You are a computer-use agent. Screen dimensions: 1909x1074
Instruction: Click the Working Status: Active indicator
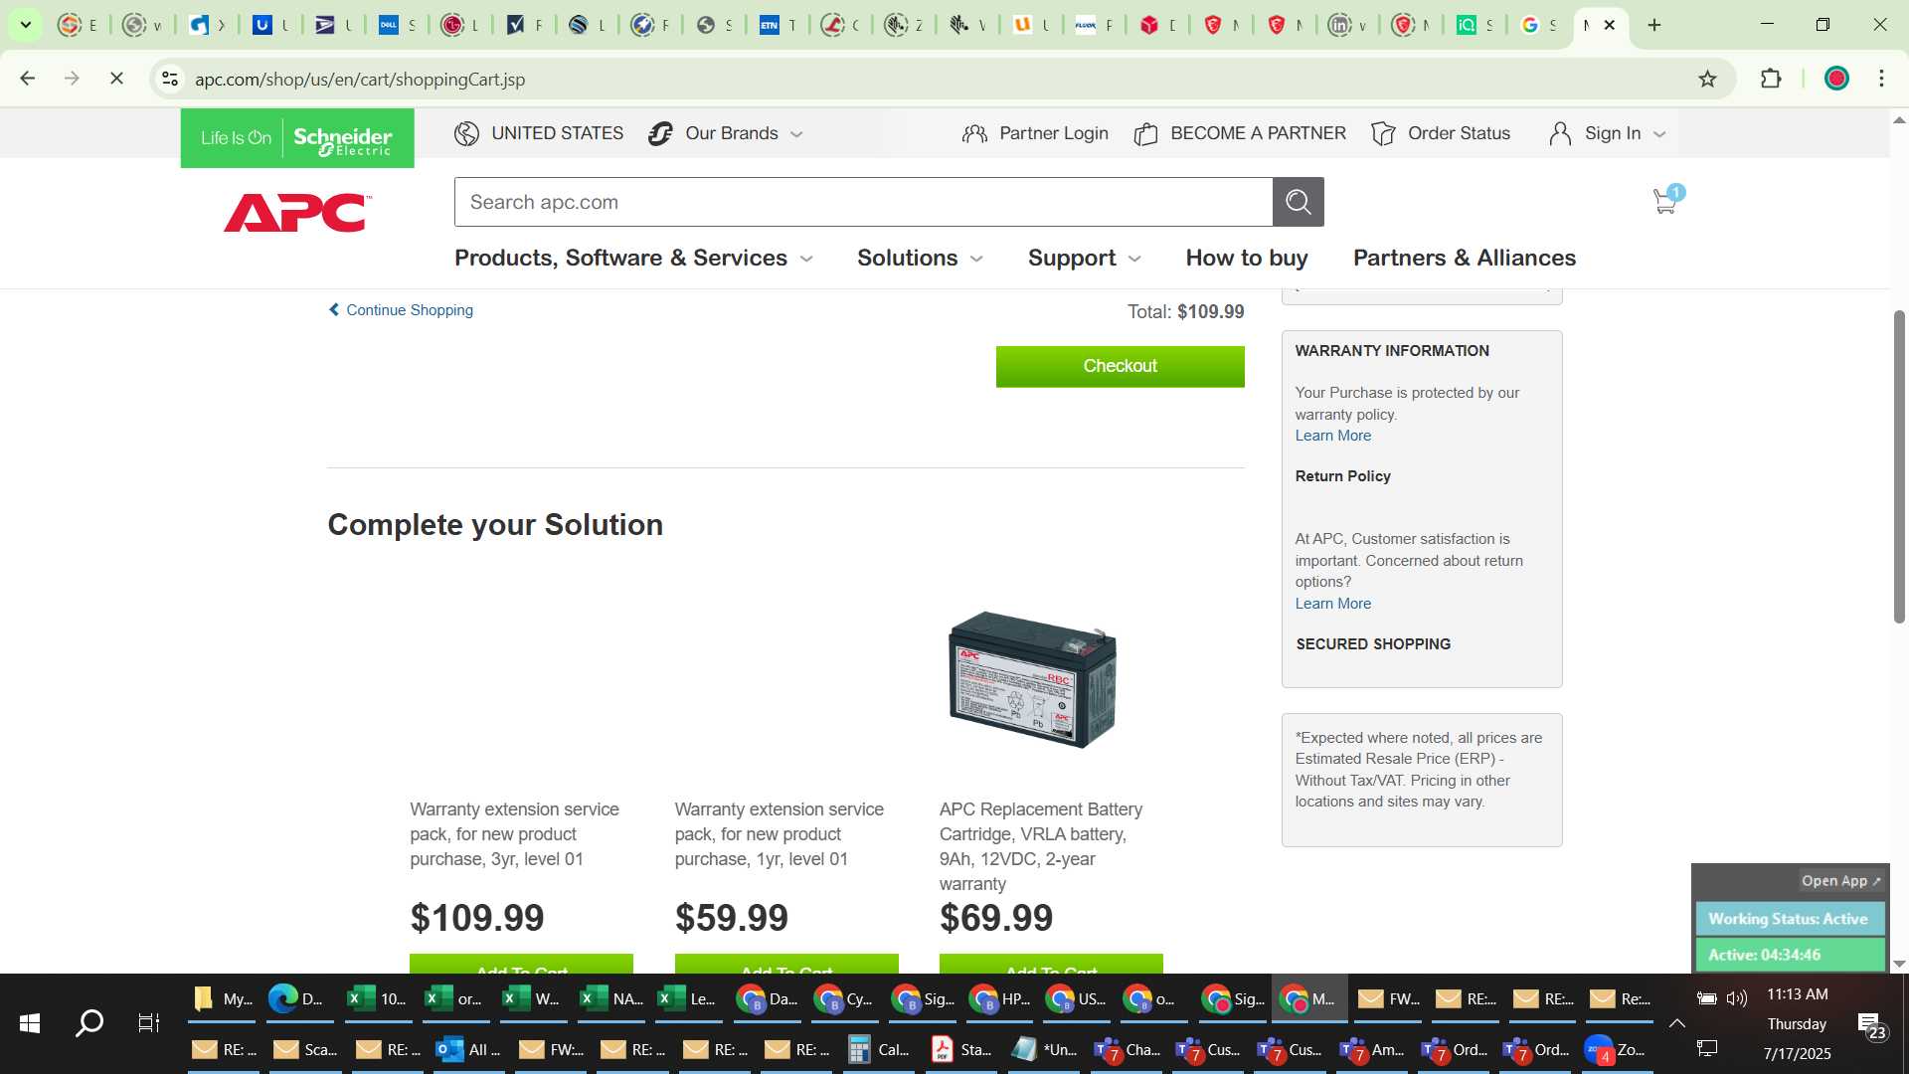point(1788,919)
